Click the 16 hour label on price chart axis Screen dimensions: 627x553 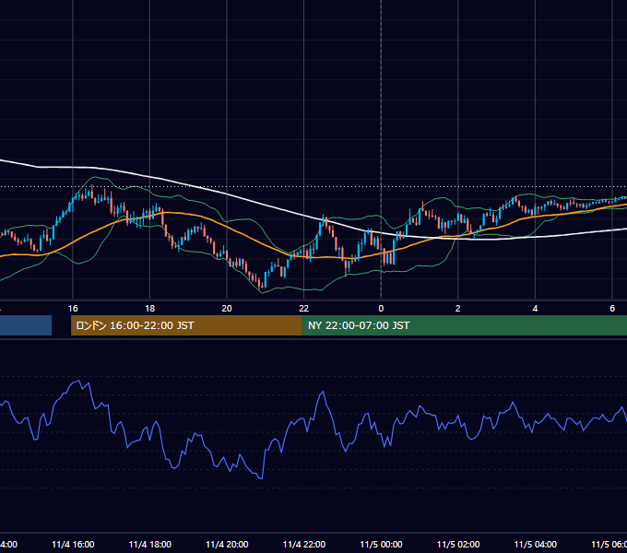[x=73, y=309]
